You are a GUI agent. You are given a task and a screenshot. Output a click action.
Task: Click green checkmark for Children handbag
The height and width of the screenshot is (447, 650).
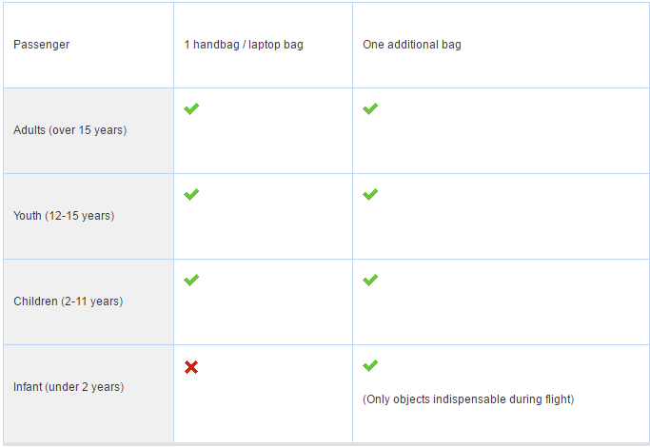tap(191, 281)
